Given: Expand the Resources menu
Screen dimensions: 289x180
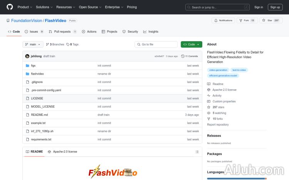Looking at the screenshot, I should point(66,7).
